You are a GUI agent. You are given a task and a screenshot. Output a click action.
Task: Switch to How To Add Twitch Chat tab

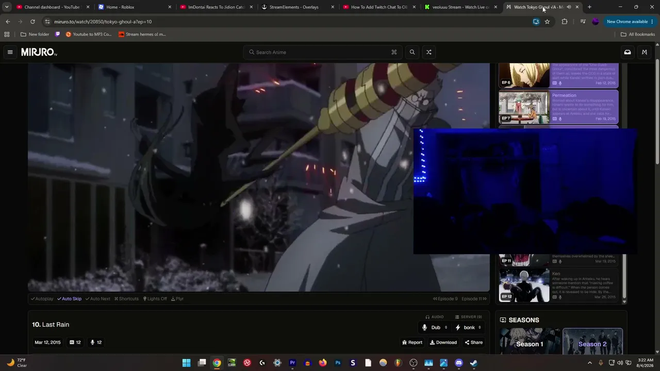[x=379, y=7]
